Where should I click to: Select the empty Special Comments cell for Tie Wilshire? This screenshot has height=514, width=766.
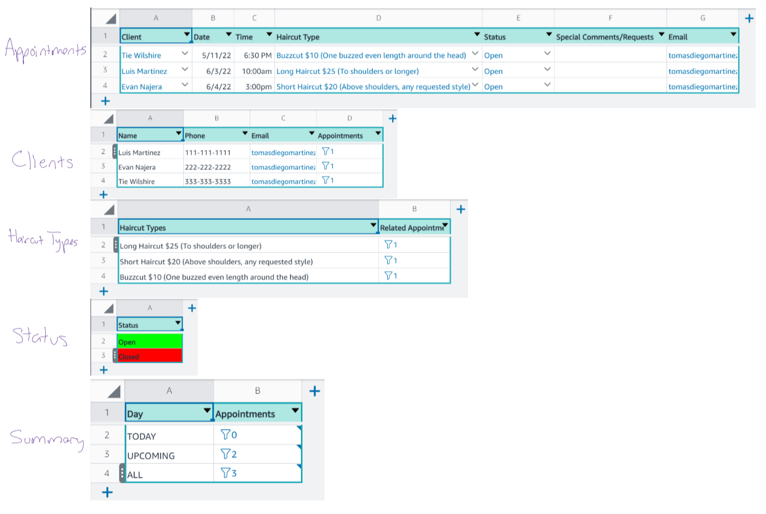click(610, 55)
